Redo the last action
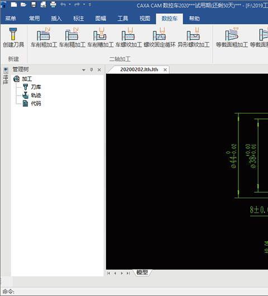 pos(77,4)
